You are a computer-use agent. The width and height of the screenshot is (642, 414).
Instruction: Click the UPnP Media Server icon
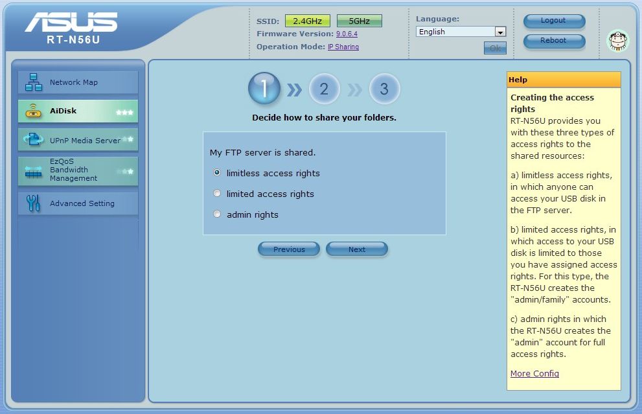coord(33,140)
